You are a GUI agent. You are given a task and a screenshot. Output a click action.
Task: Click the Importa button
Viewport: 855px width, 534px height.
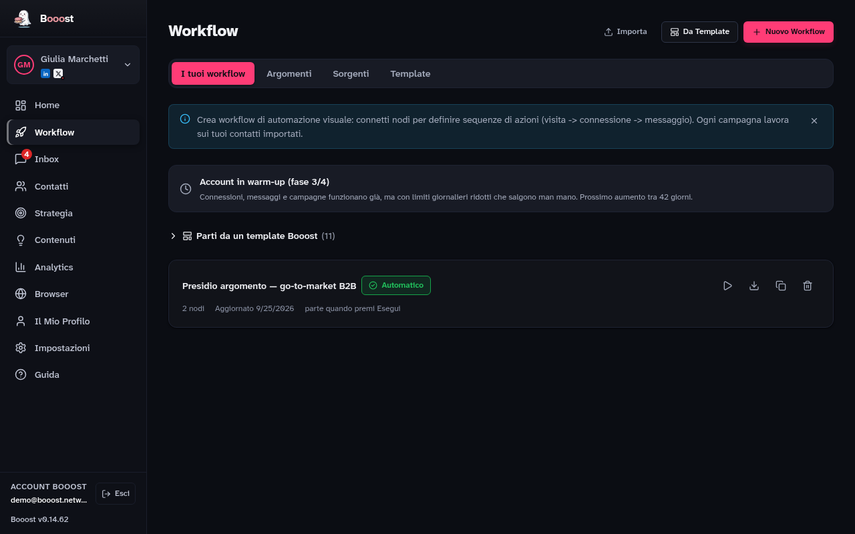pyautogui.click(x=625, y=32)
